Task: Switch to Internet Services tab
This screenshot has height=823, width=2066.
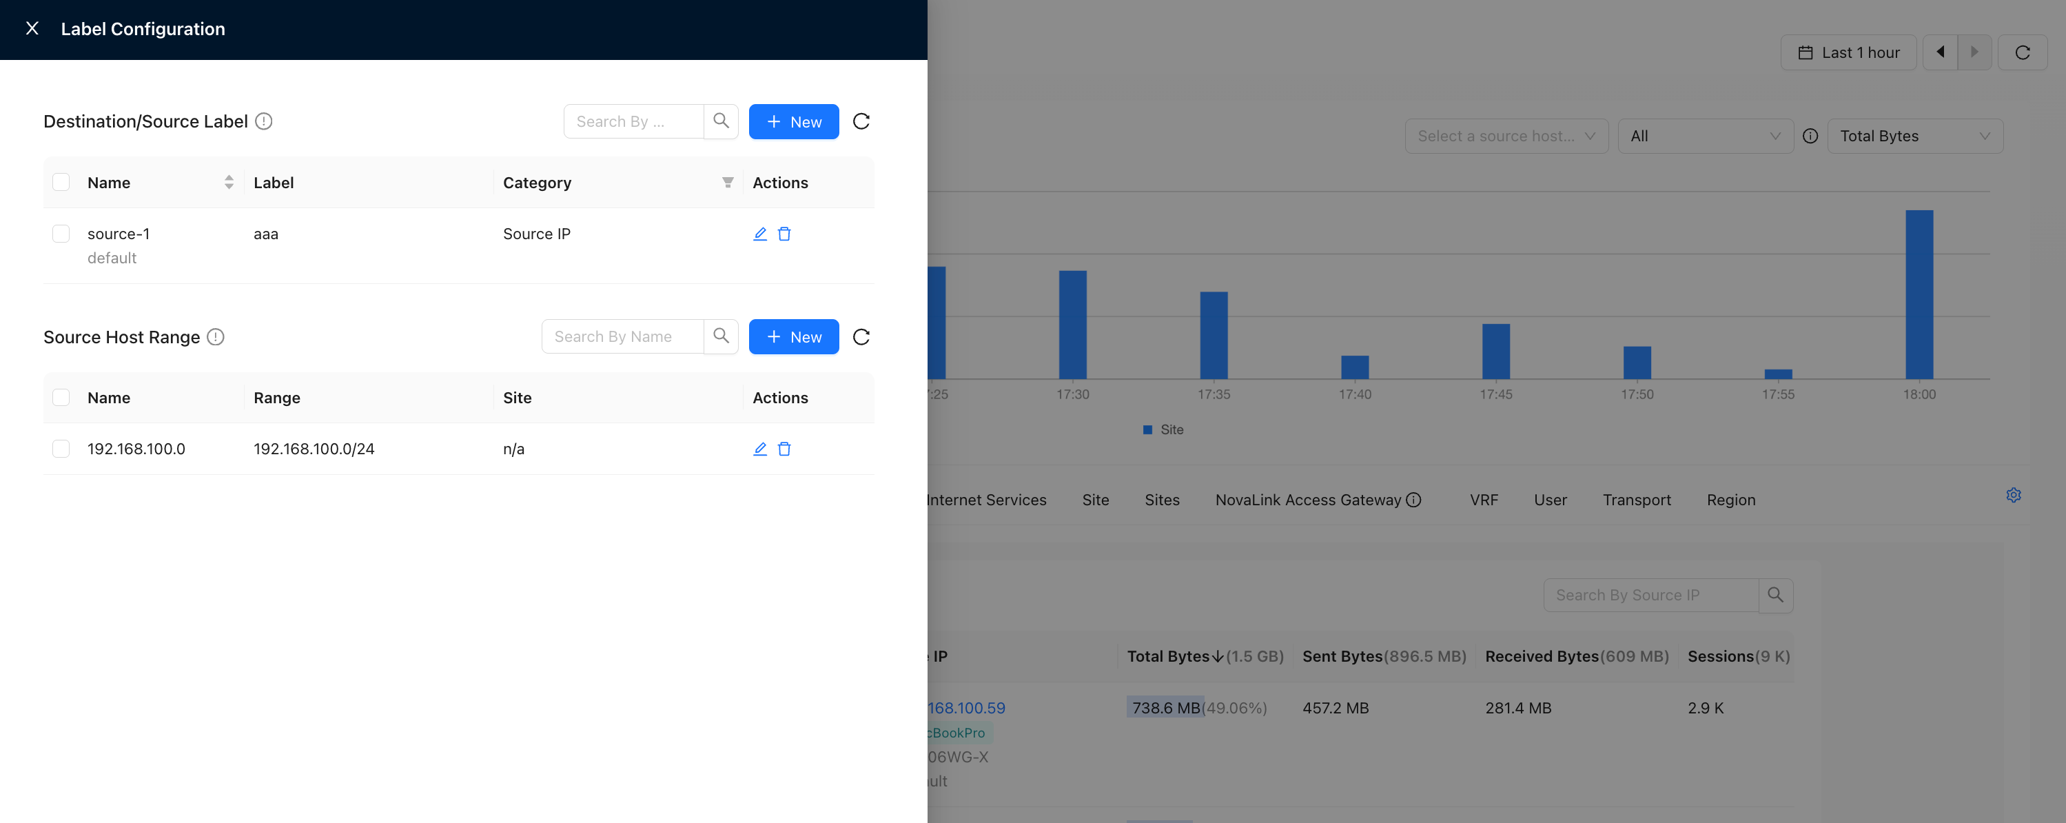Action: click(x=986, y=500)
